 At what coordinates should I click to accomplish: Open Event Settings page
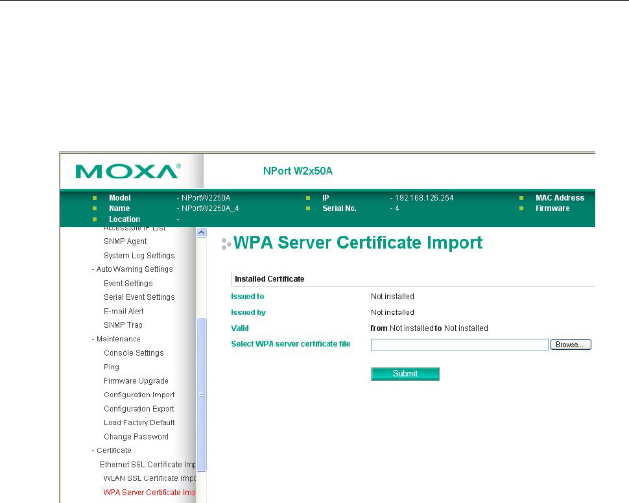coord(128,284)
